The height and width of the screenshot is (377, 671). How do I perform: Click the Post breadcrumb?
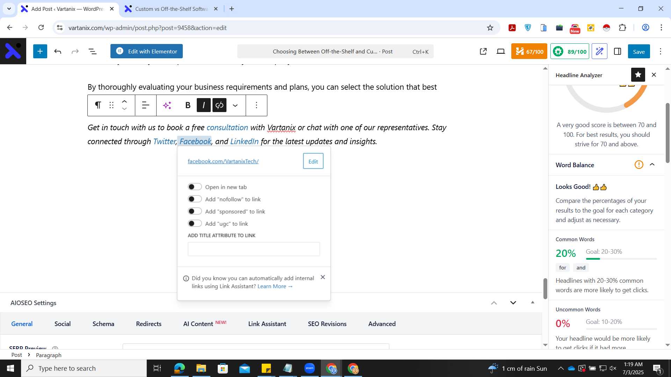coord(16,355)
